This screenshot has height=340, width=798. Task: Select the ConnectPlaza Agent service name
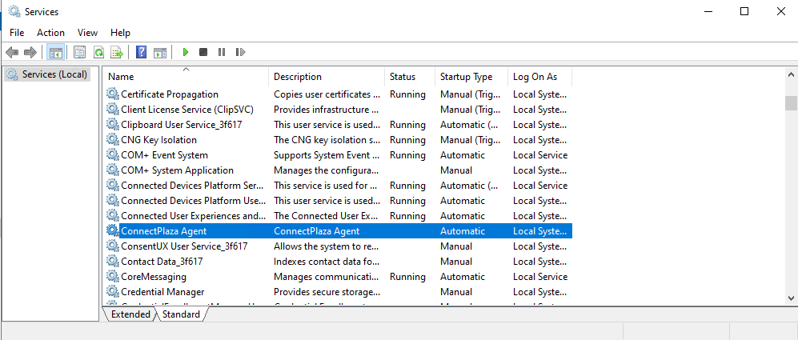pos(164,231)
